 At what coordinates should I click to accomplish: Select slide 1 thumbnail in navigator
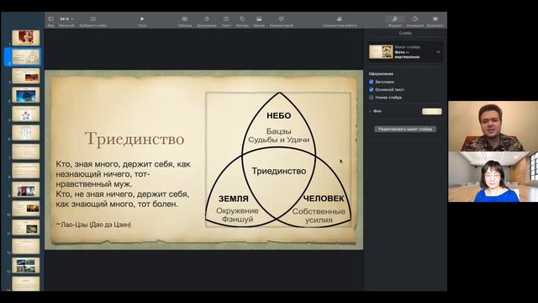point(26,38)
